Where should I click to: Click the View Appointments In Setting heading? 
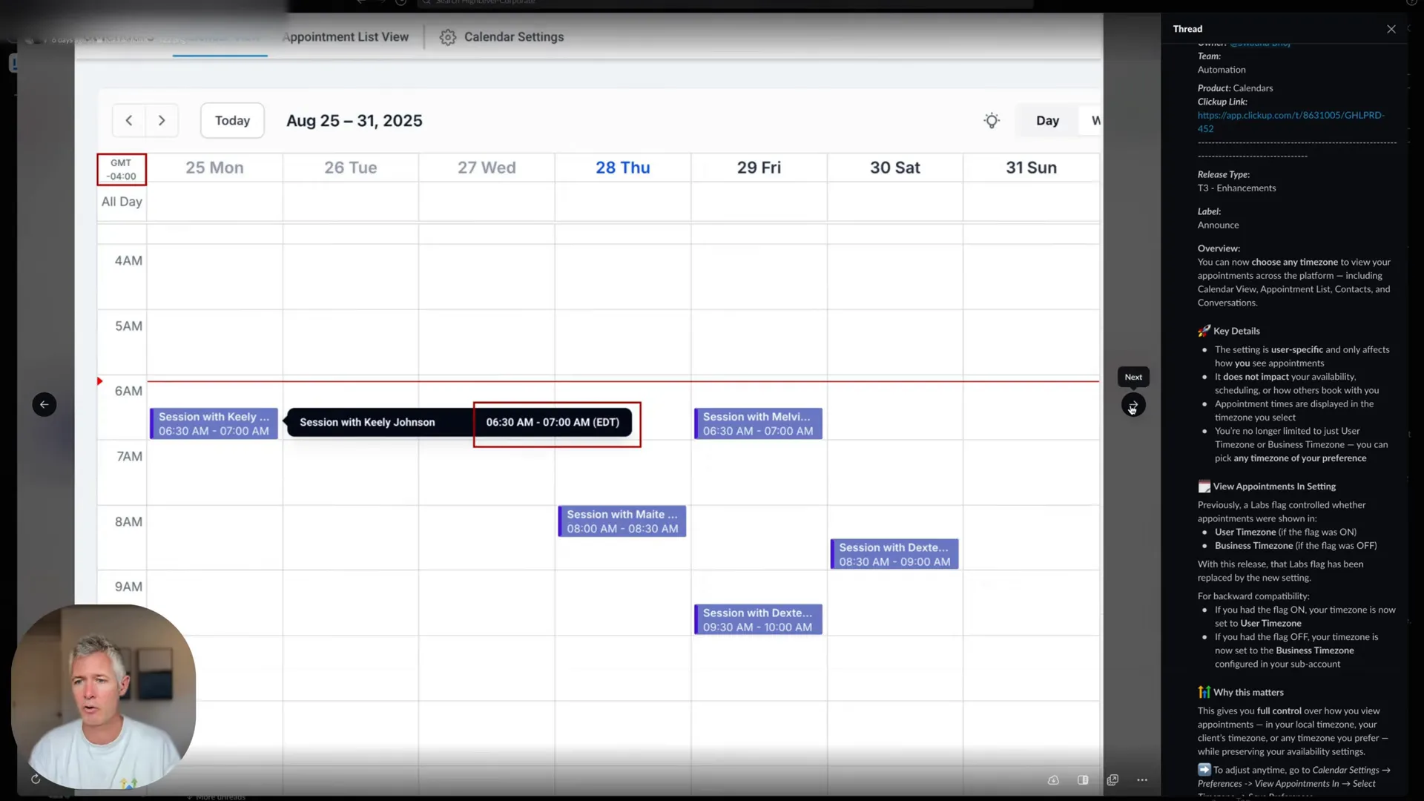coord(1274,487)
